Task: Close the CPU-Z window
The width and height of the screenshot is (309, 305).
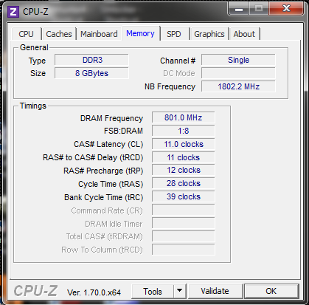Action: (x=286, y=9)
